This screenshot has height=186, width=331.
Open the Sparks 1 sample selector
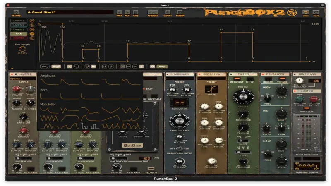(23, 79)
